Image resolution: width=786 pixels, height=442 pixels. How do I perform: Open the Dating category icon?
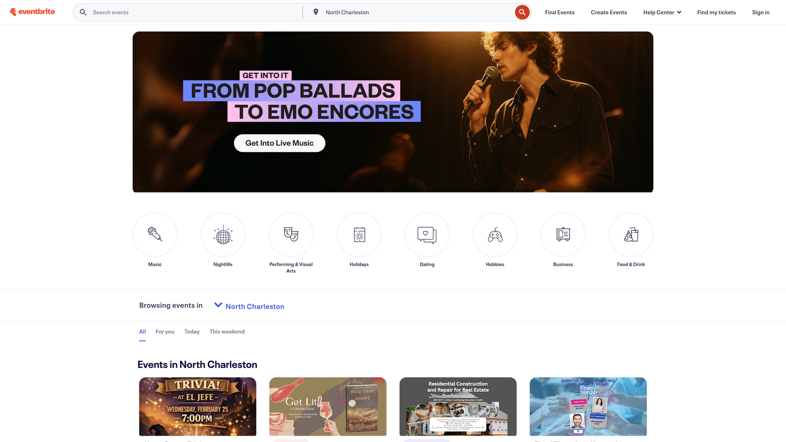(427, 235)
